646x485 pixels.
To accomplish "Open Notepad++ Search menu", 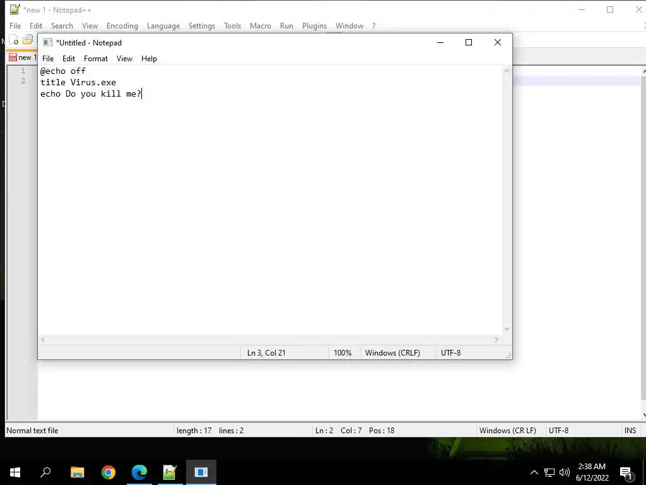I will pos(62,25).
